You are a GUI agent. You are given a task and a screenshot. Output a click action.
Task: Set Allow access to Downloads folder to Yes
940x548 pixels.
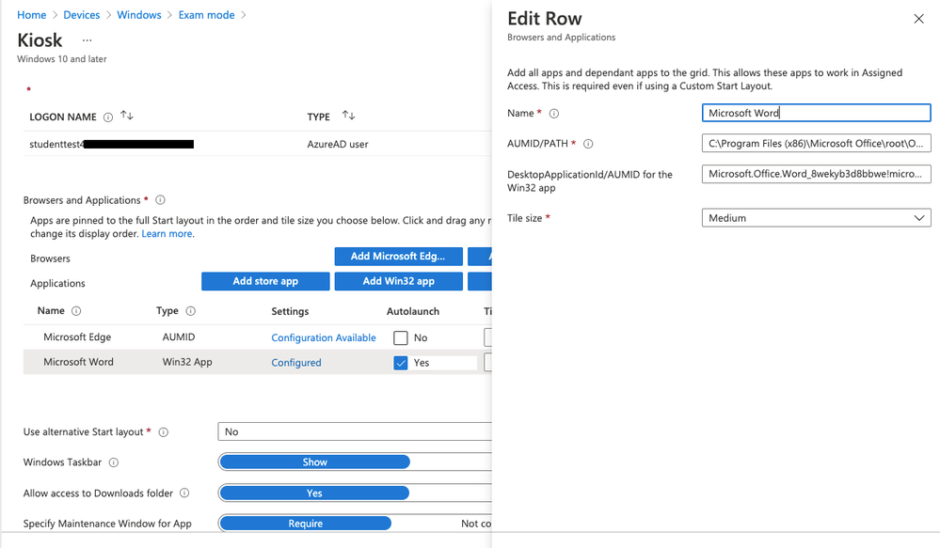pos(314,493)
